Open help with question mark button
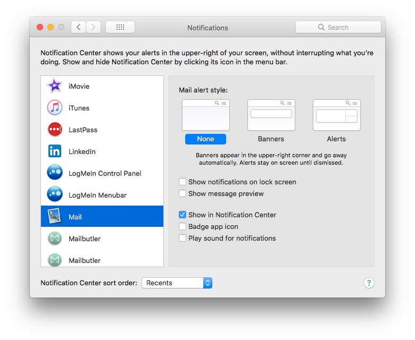The width and height of the screenshot is (415, 340). 369,283
